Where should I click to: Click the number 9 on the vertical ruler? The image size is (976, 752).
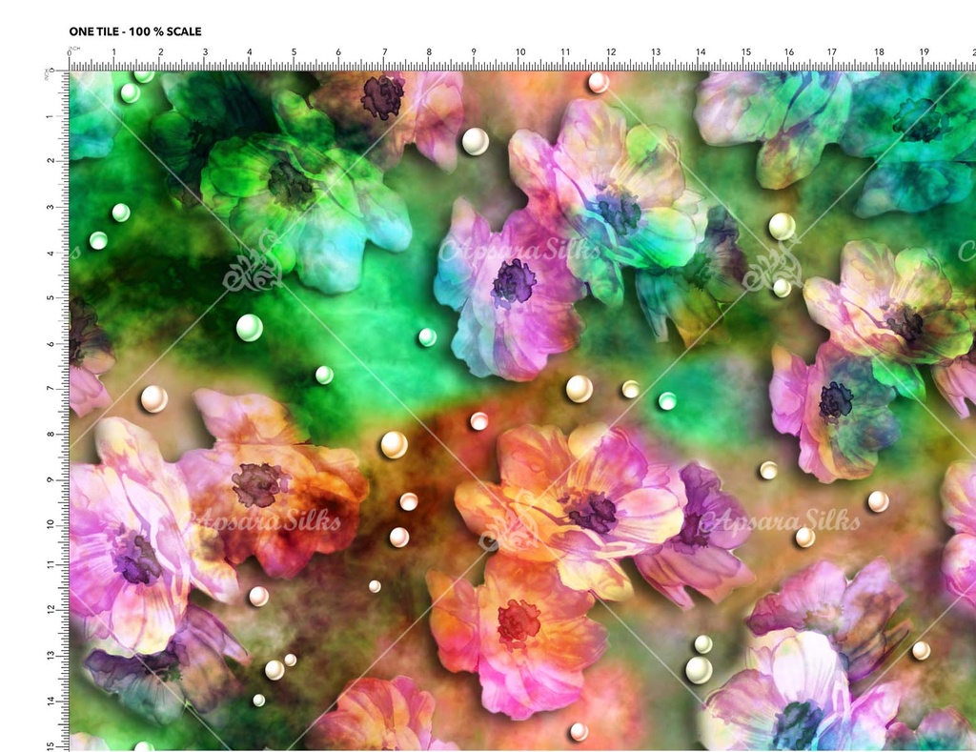(x=50, y=479)
